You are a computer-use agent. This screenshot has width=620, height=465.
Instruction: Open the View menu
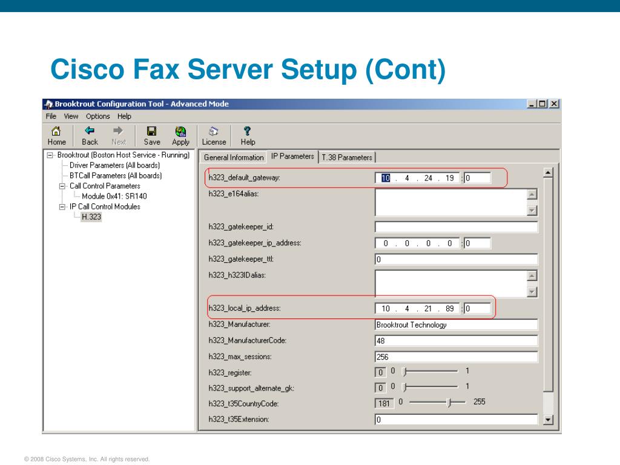71,116
